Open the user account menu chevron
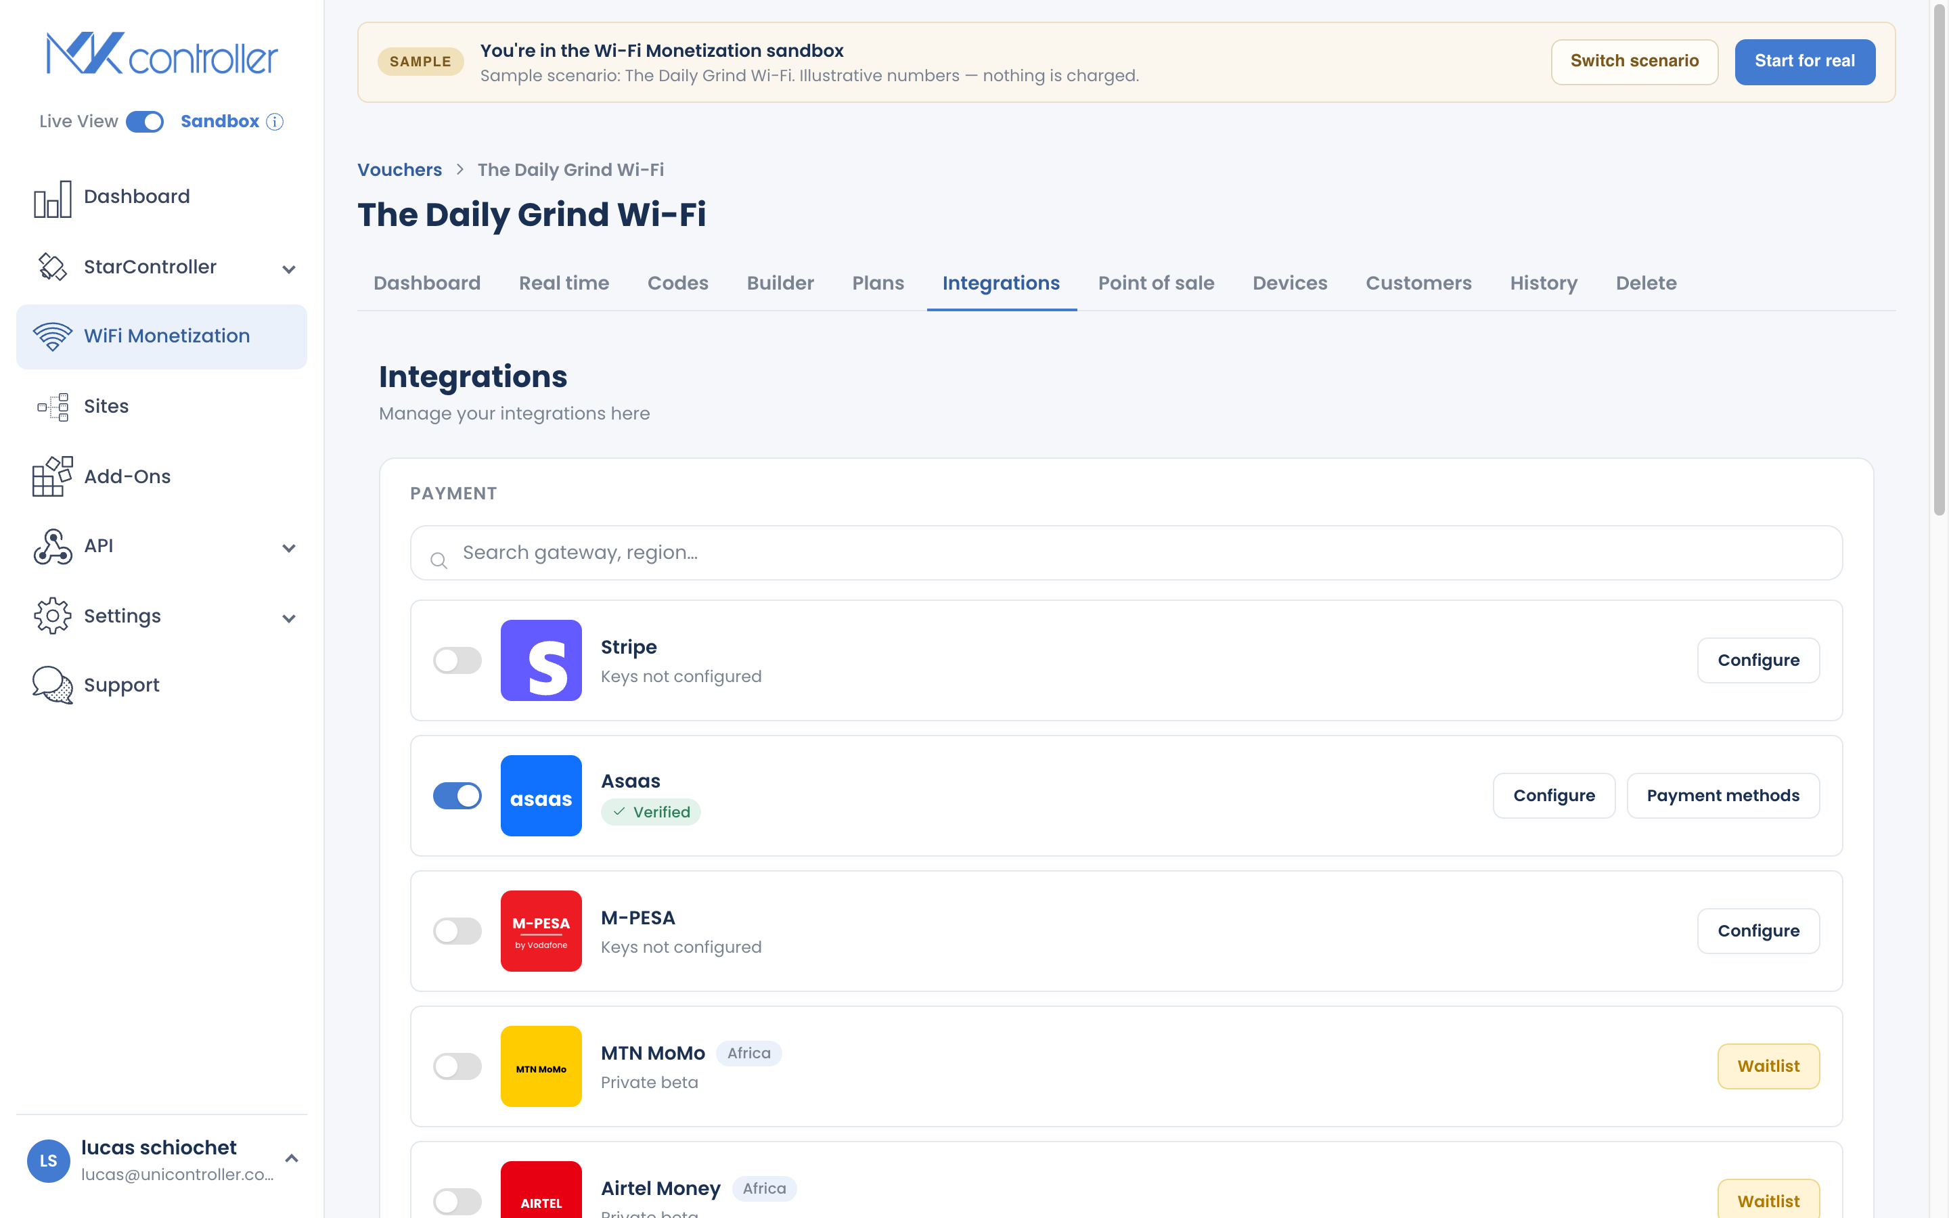 coord(292,1158)
